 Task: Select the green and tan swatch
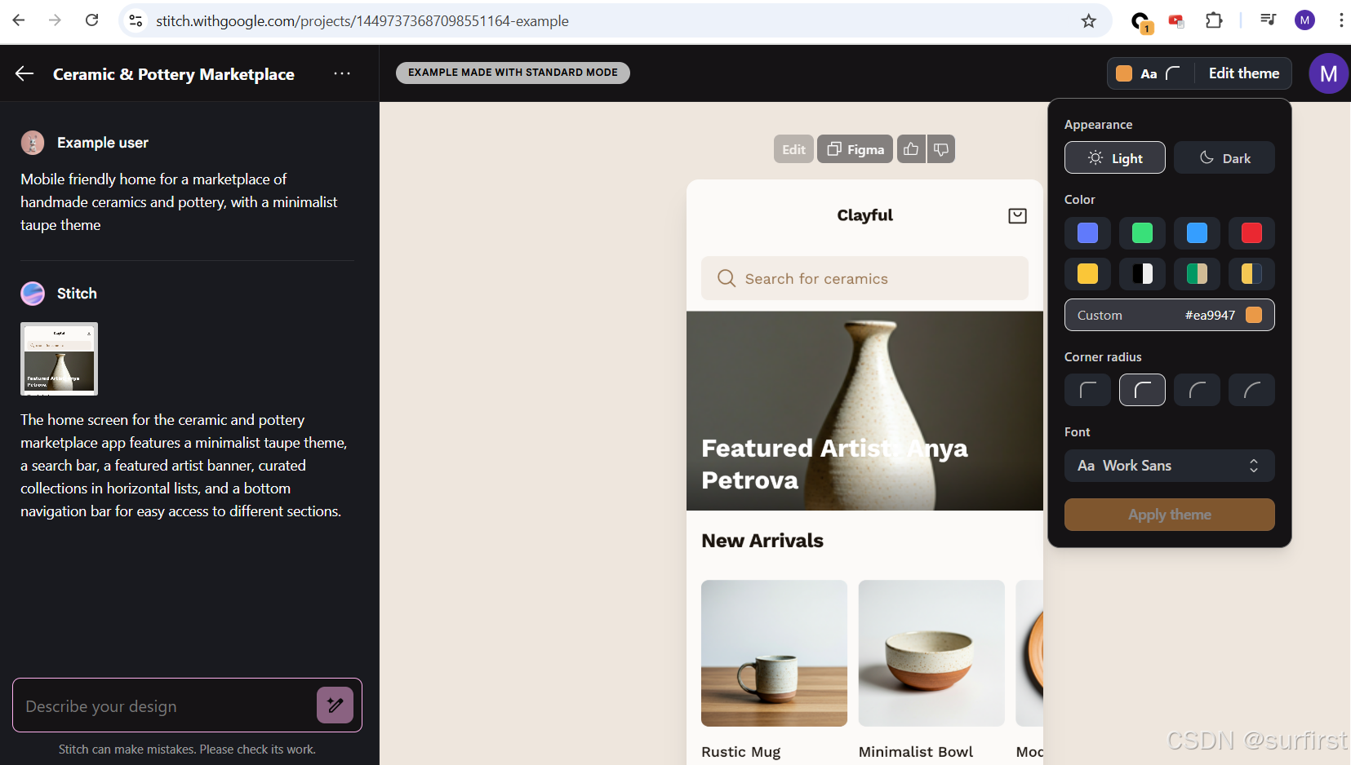[1197, 274]
